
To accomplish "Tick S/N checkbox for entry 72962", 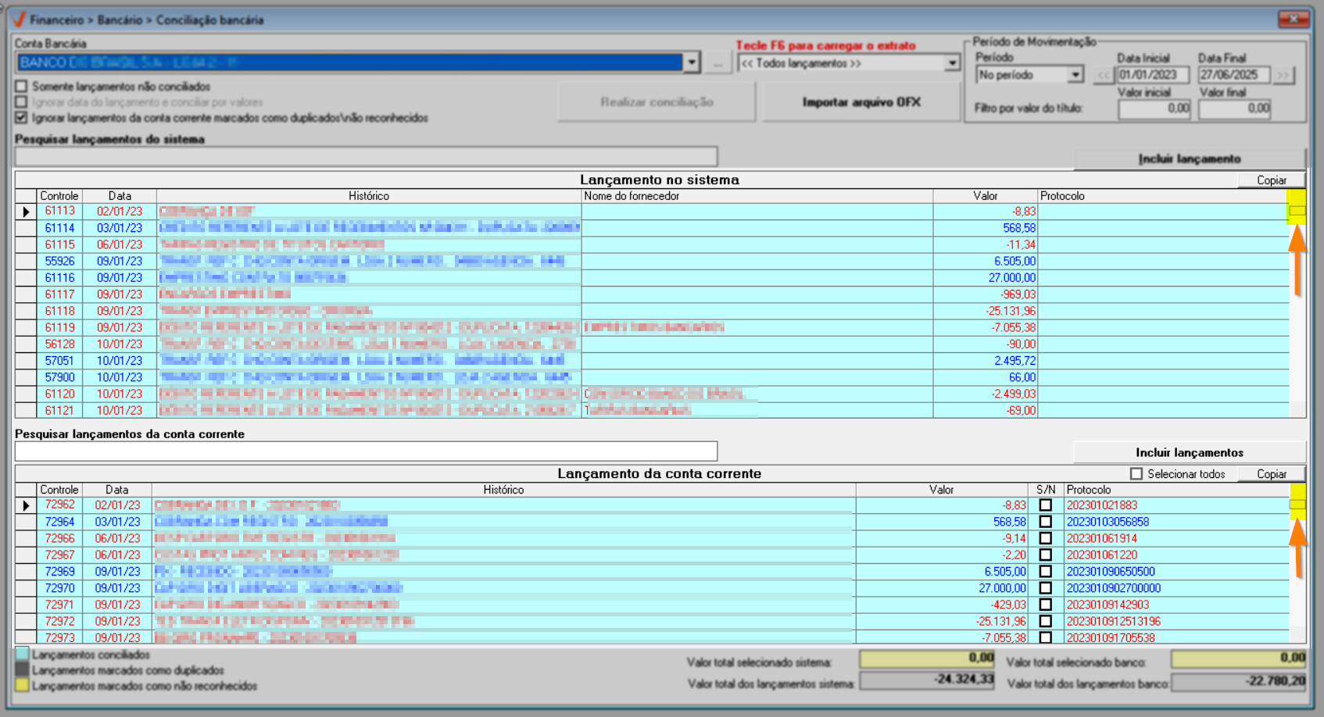I will (1046, 505).
